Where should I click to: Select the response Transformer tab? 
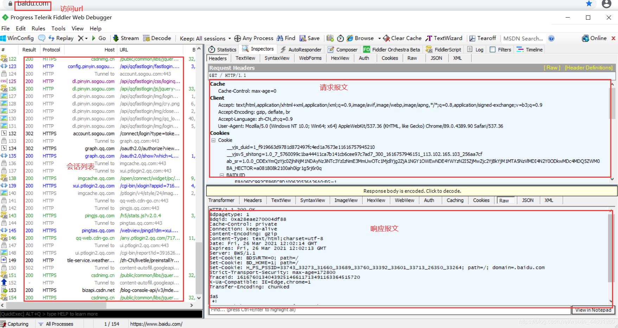click(221, 200)
